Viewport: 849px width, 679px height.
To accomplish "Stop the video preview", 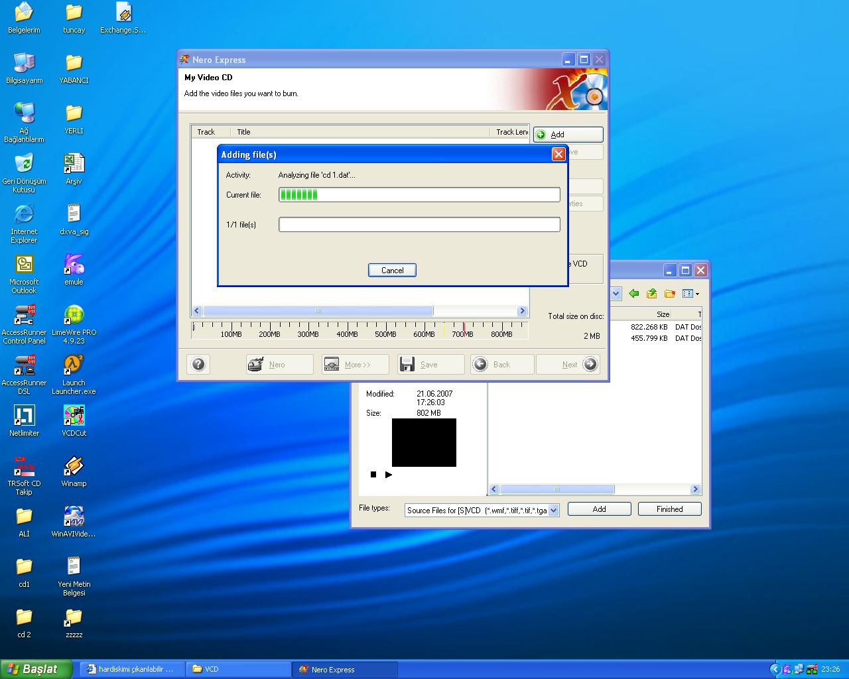I will 373,474.
